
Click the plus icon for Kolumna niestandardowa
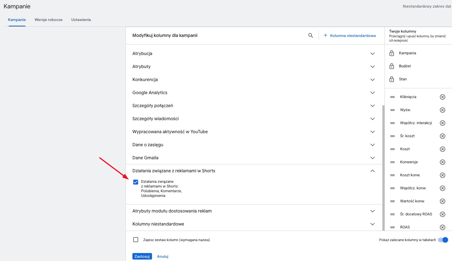coord(325,35)
